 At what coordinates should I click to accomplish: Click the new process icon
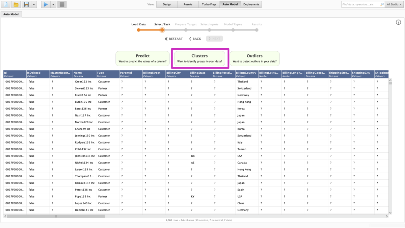(x=6, y=4)
